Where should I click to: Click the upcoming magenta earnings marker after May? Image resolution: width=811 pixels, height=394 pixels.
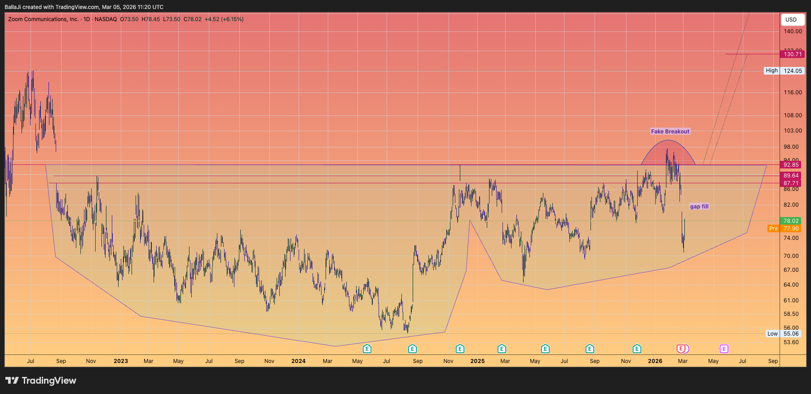[723, 349]
